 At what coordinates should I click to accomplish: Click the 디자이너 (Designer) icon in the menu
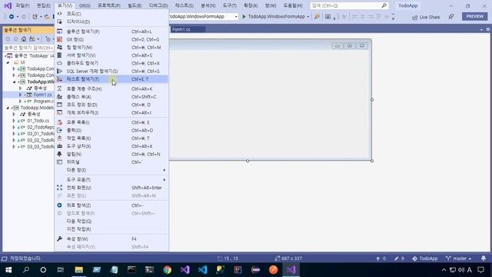[59, 22]
